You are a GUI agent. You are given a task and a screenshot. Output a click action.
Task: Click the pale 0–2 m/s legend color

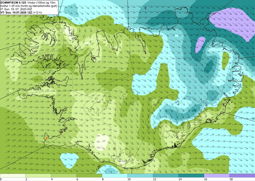pyautogui.click(x=13, y=176)
